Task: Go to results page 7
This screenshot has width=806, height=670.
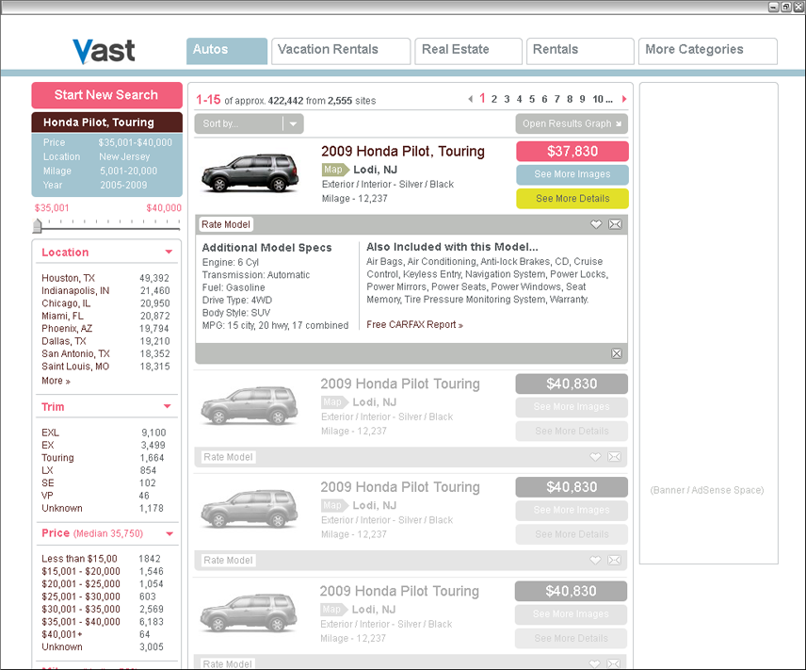Action: (556, 99)
